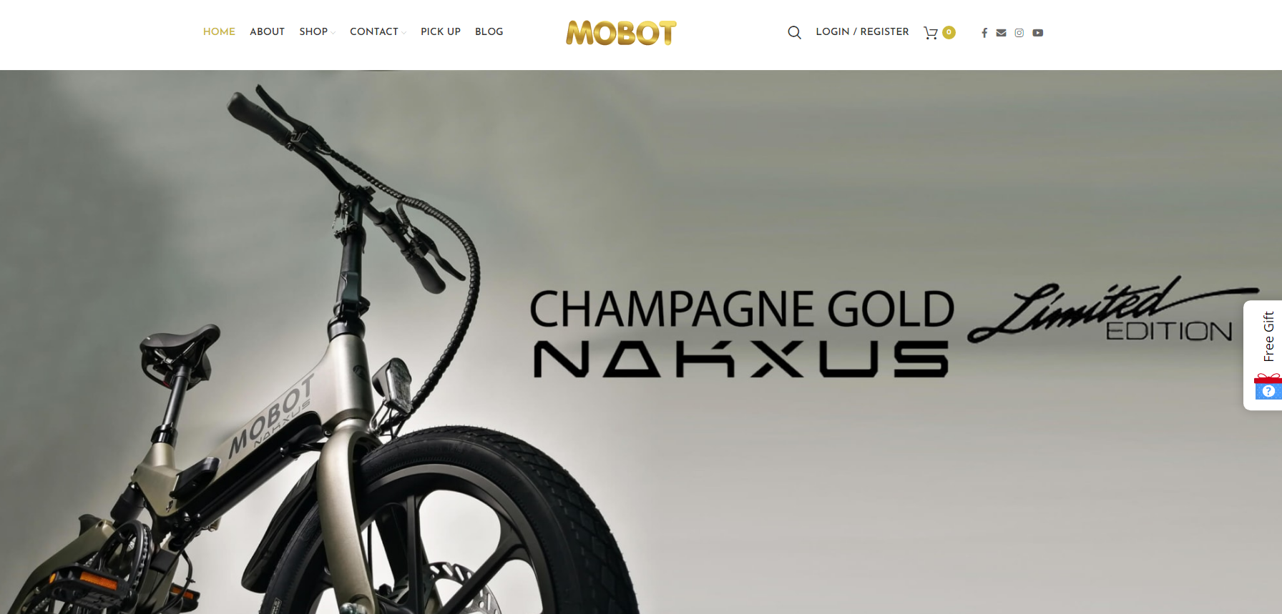Open the Free Gift side tab
Screen dimensions: 1282x614
tap(1263, 355)
